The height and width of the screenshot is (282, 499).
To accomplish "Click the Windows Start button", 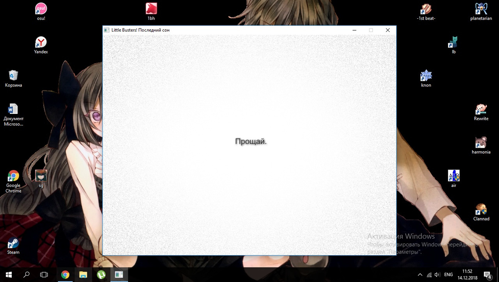I will [x=9, y=275].
